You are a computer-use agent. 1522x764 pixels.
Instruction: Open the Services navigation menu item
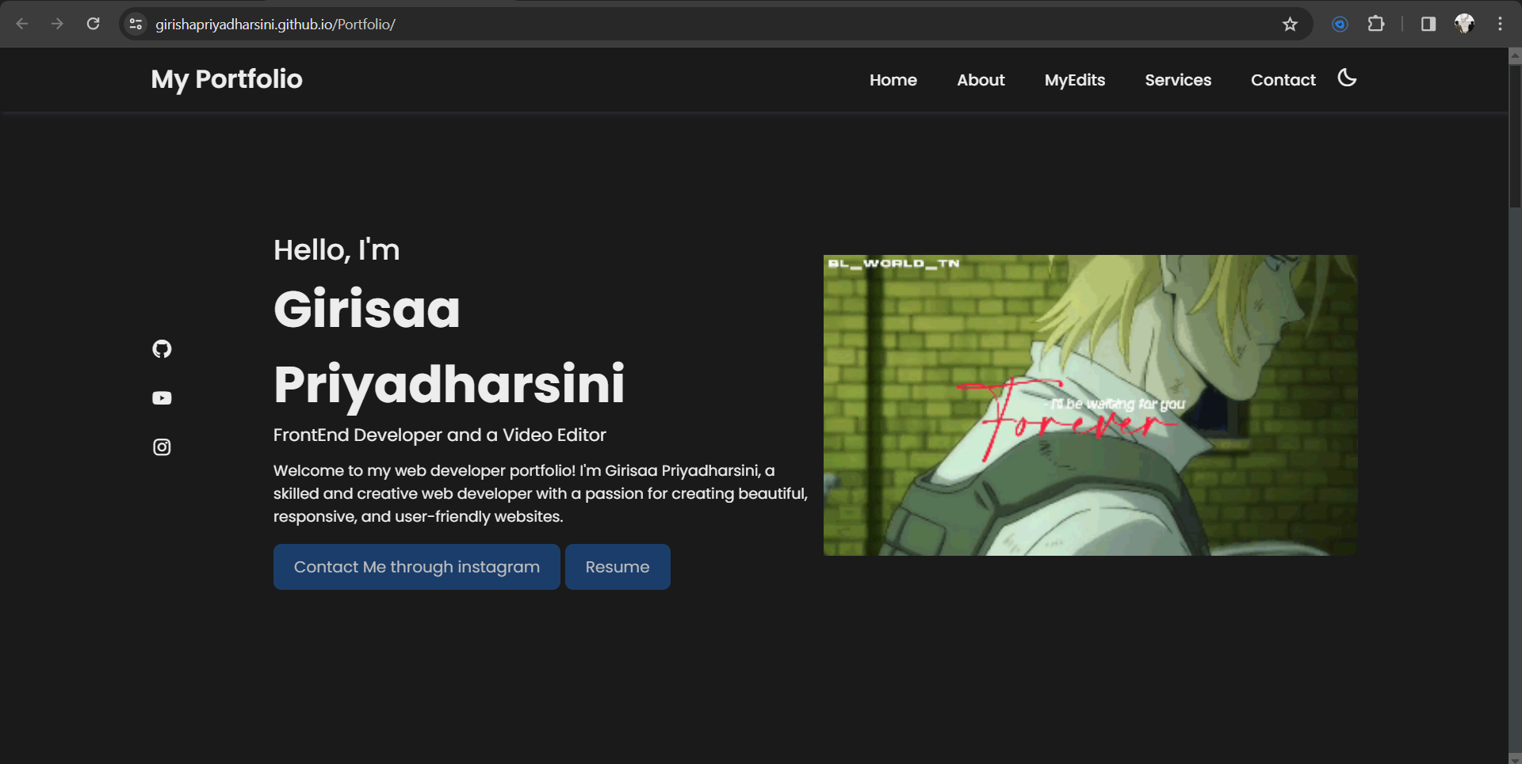tap(1178, 80)
